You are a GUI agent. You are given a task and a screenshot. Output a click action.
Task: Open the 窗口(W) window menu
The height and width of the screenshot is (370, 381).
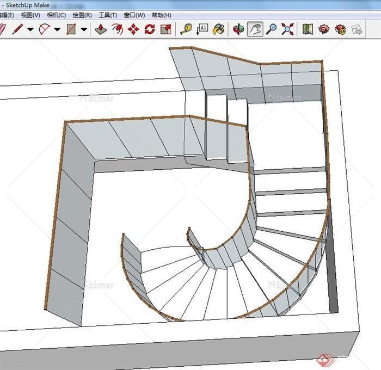point(134,15)
